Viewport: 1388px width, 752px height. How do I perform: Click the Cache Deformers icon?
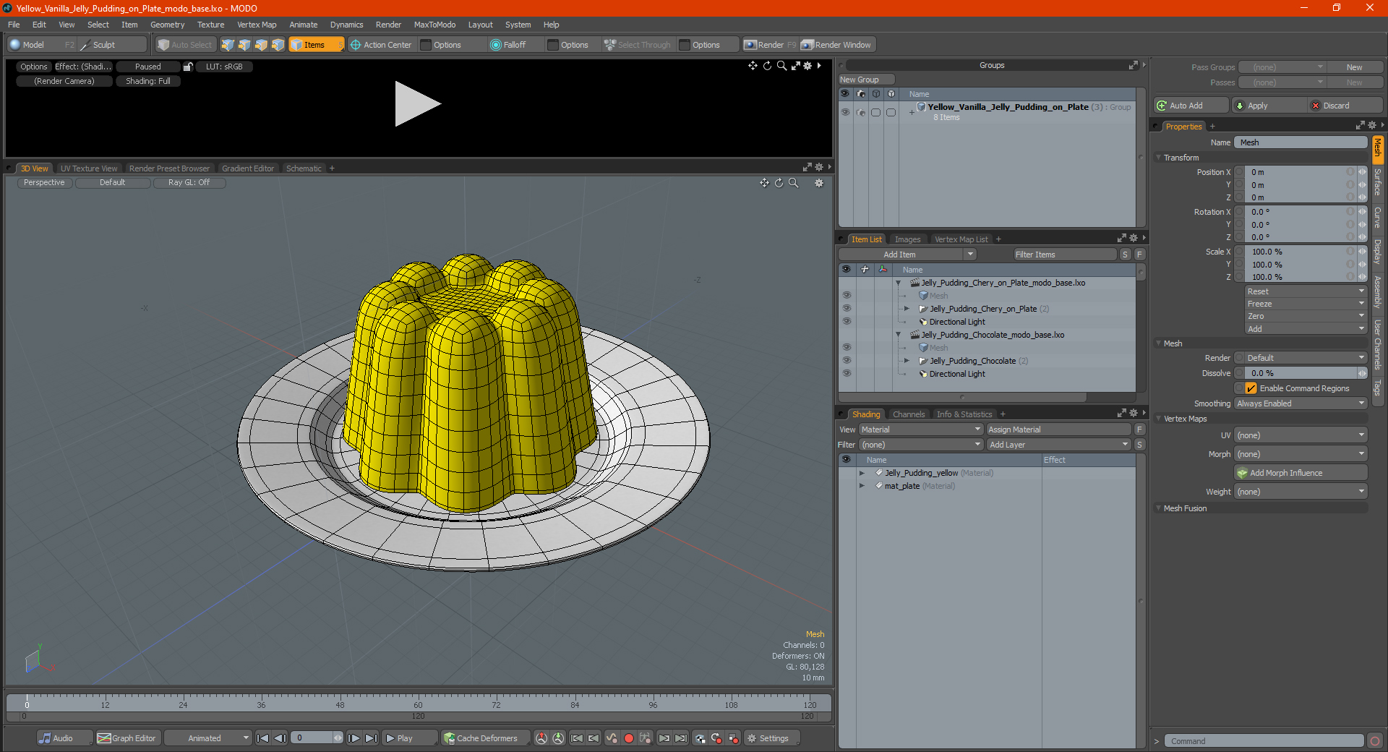450,738
